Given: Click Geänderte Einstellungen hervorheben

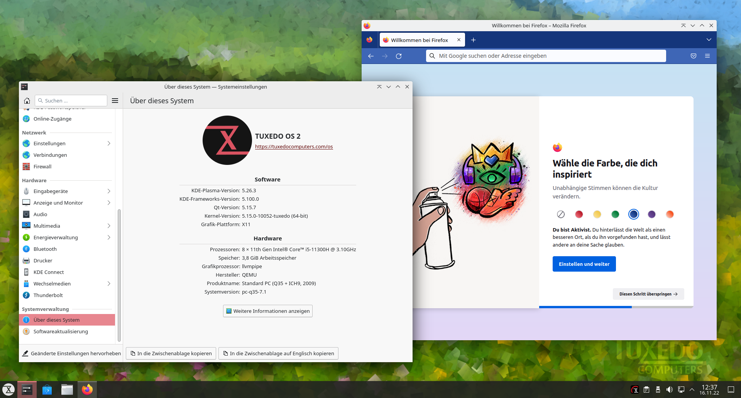Looking at the screenshot, I should [71, 353].
